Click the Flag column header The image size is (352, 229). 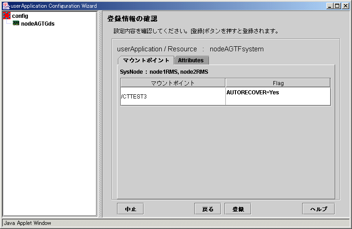[278, 83]
